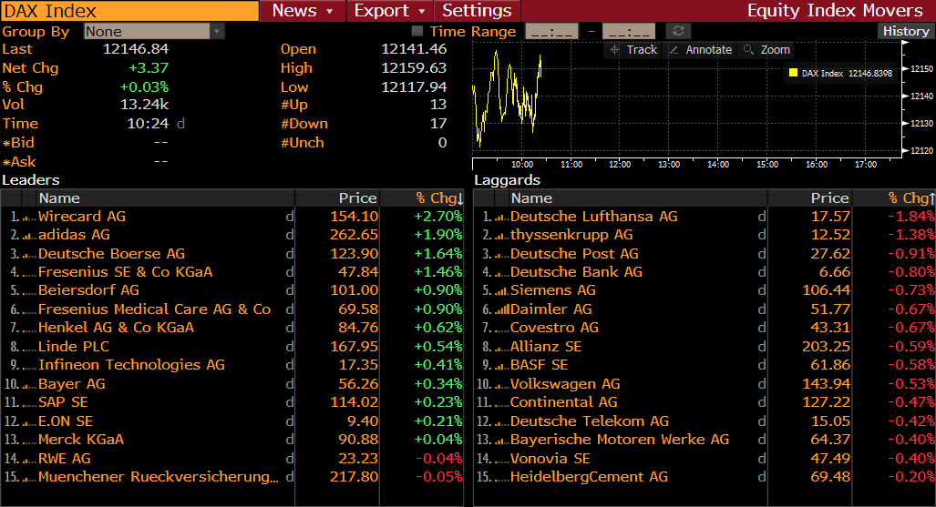The width and height of the screenshot is (936, 507).
Task: Open mini chart icon for SAP SE
Action: [x=29, y=404]
